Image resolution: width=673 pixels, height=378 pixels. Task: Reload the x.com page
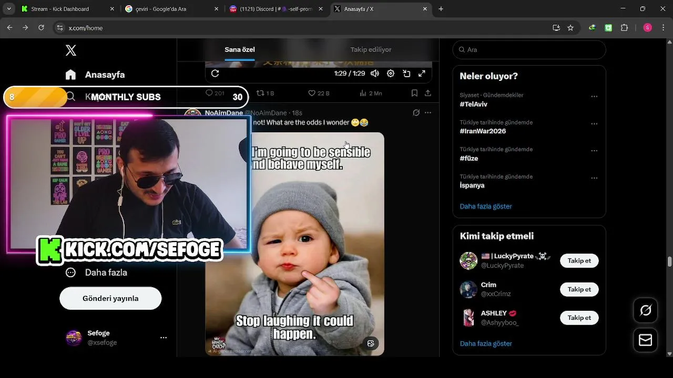point(41,28)
